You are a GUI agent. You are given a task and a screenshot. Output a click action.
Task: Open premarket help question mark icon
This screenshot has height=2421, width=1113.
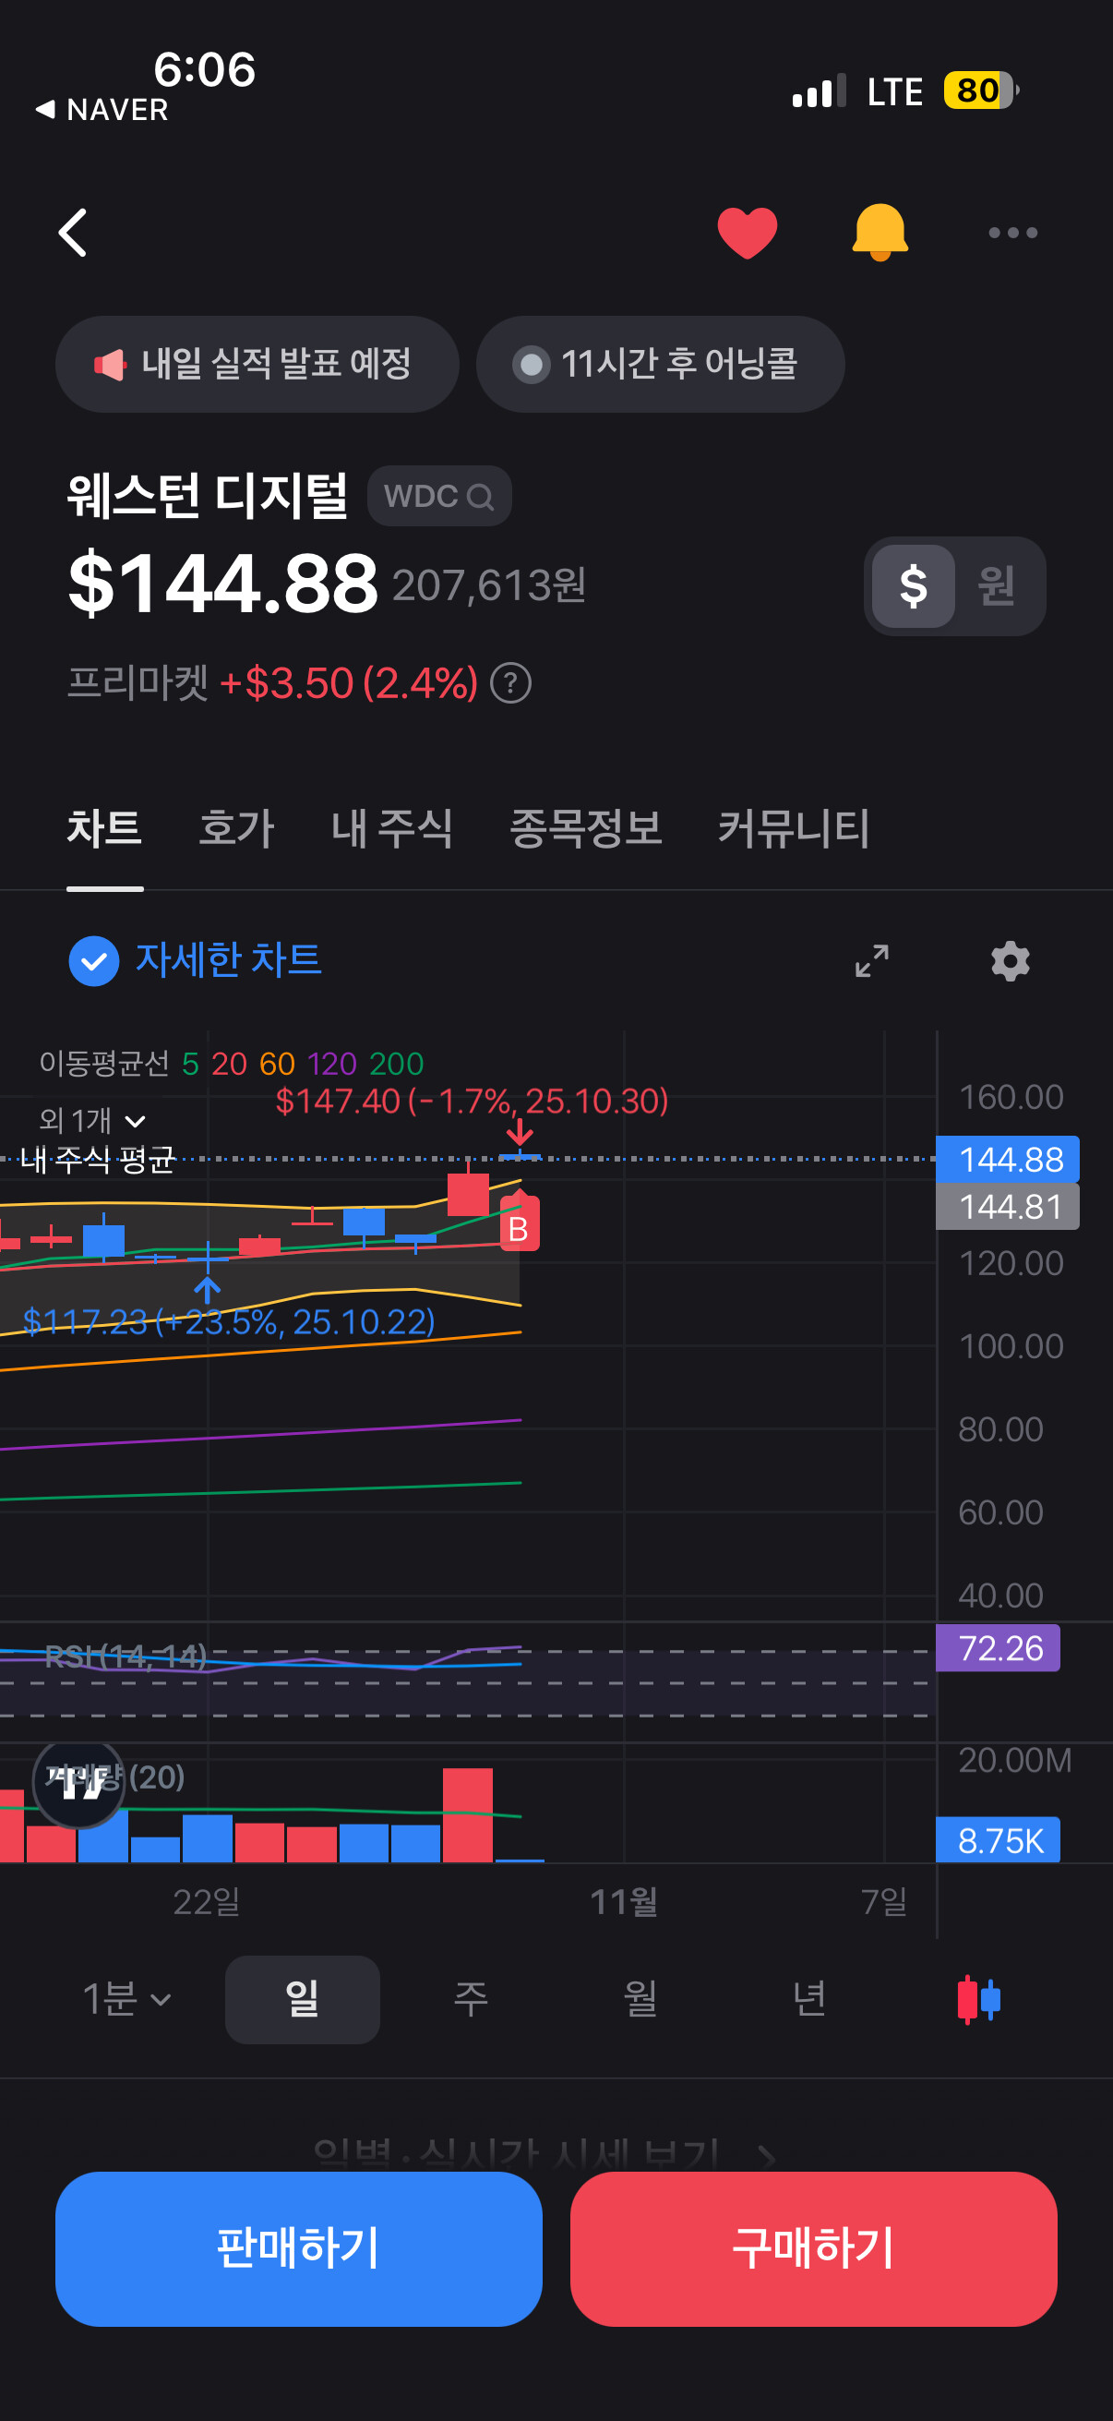(511, 682)
